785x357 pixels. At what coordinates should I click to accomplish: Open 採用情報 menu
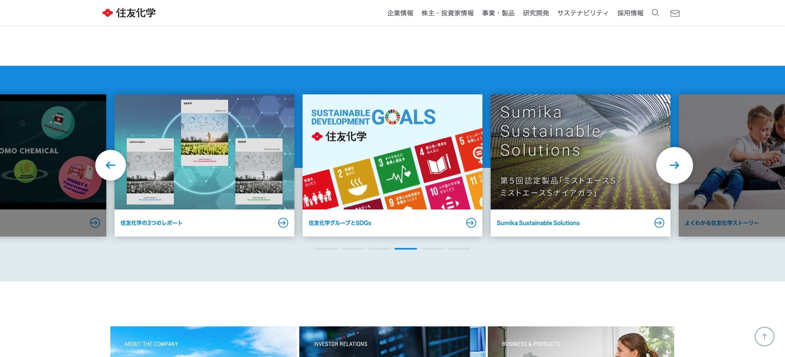[630, 13]
